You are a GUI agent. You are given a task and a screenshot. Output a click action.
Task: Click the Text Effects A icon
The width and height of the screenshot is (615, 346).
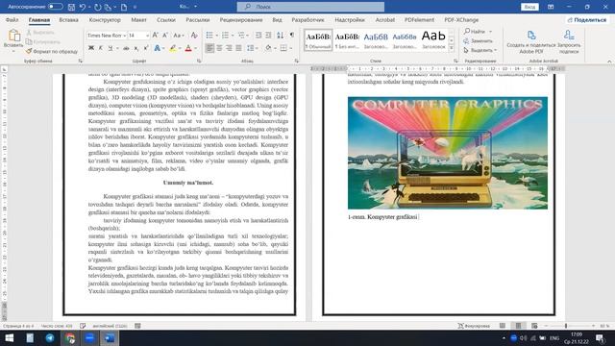coord(157,48)
